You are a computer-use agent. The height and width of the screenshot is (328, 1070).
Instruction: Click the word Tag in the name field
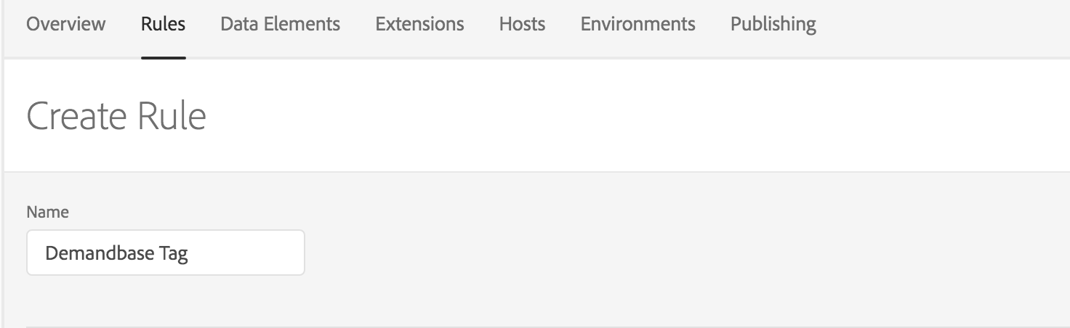(x=174, y=254)
